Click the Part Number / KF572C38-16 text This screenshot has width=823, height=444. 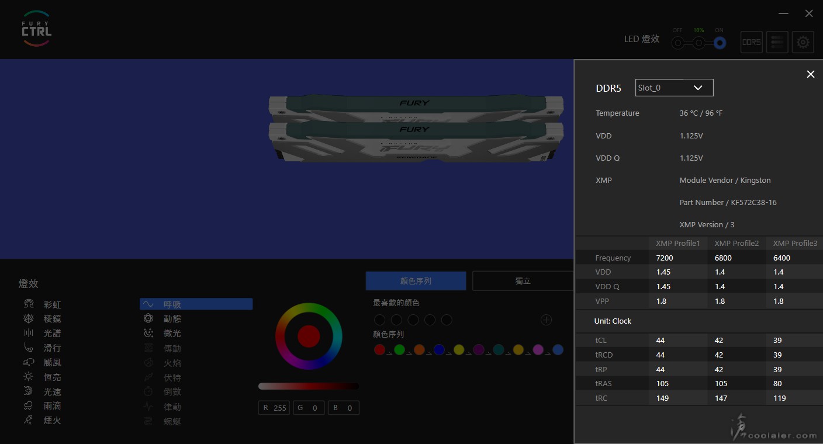(x=728, y=202)
